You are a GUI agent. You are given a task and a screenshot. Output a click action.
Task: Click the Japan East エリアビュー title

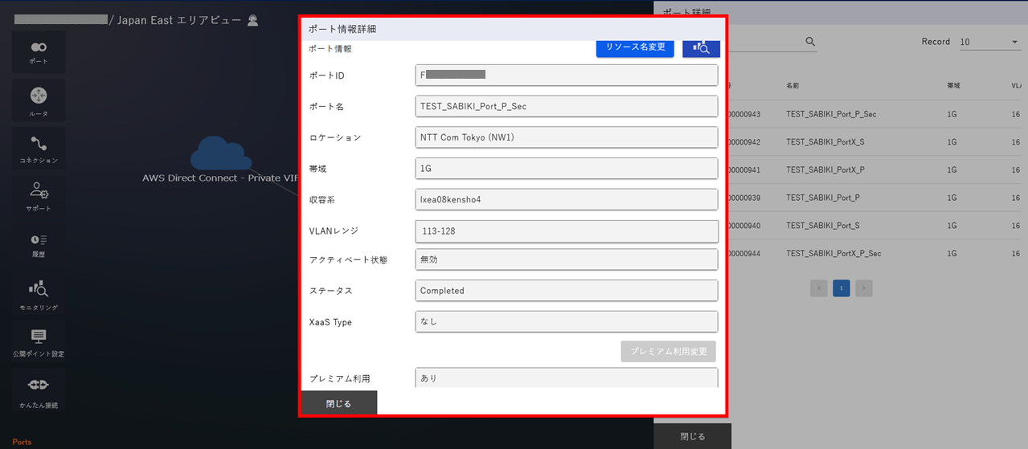tap(179, 20)
